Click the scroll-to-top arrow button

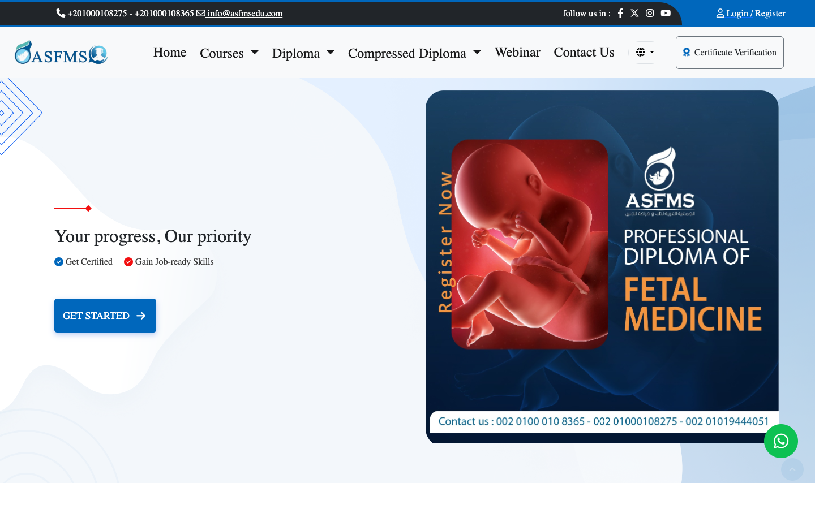click(x=792, y=469)
